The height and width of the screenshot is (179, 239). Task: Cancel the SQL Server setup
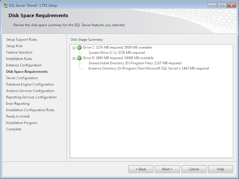click(x=194, y=169)
